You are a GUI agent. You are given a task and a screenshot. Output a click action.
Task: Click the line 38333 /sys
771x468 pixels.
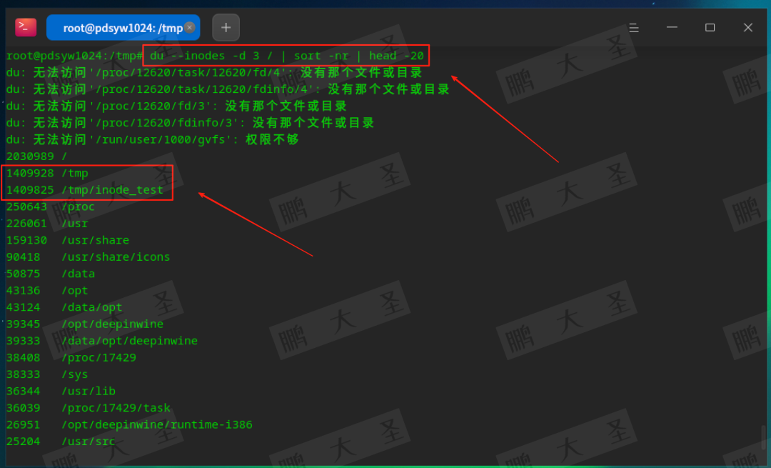tap(47, 374)
